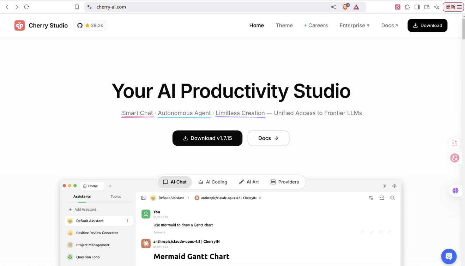Image resolution: width=465 pixels, height=266 pixels.
Task: Open the Enterprise external nav link
Action: point(355,25)
